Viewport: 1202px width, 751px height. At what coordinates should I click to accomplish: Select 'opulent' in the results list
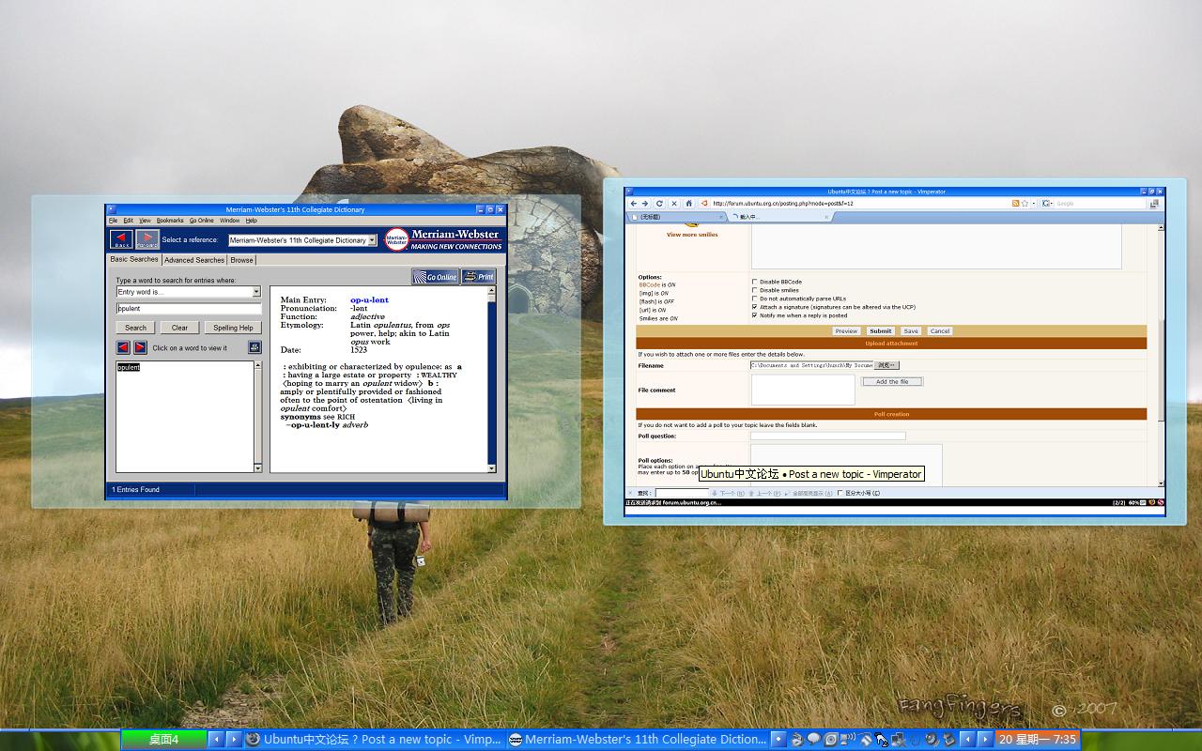(129, 367)
